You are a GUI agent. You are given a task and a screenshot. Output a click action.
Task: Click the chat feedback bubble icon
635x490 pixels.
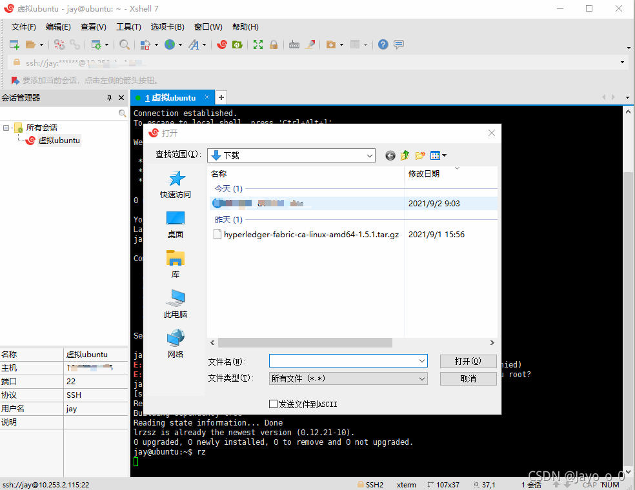click(x=399, y=44)
